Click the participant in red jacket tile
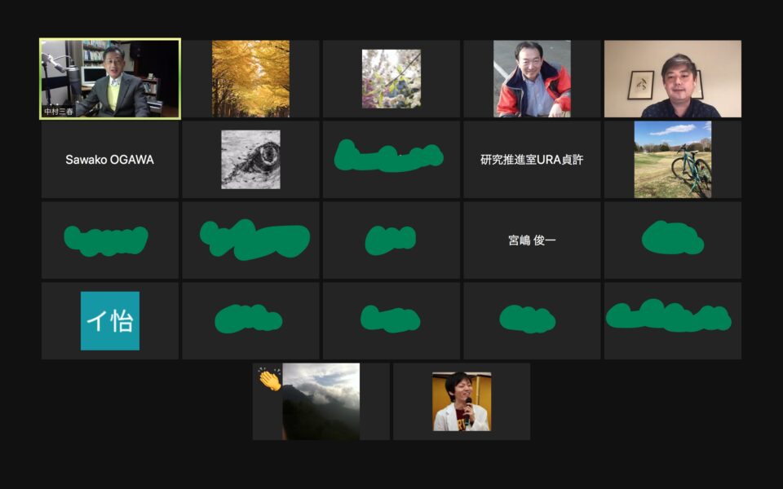The height and width of the screenshot is (489, 783). coord(532,79)
